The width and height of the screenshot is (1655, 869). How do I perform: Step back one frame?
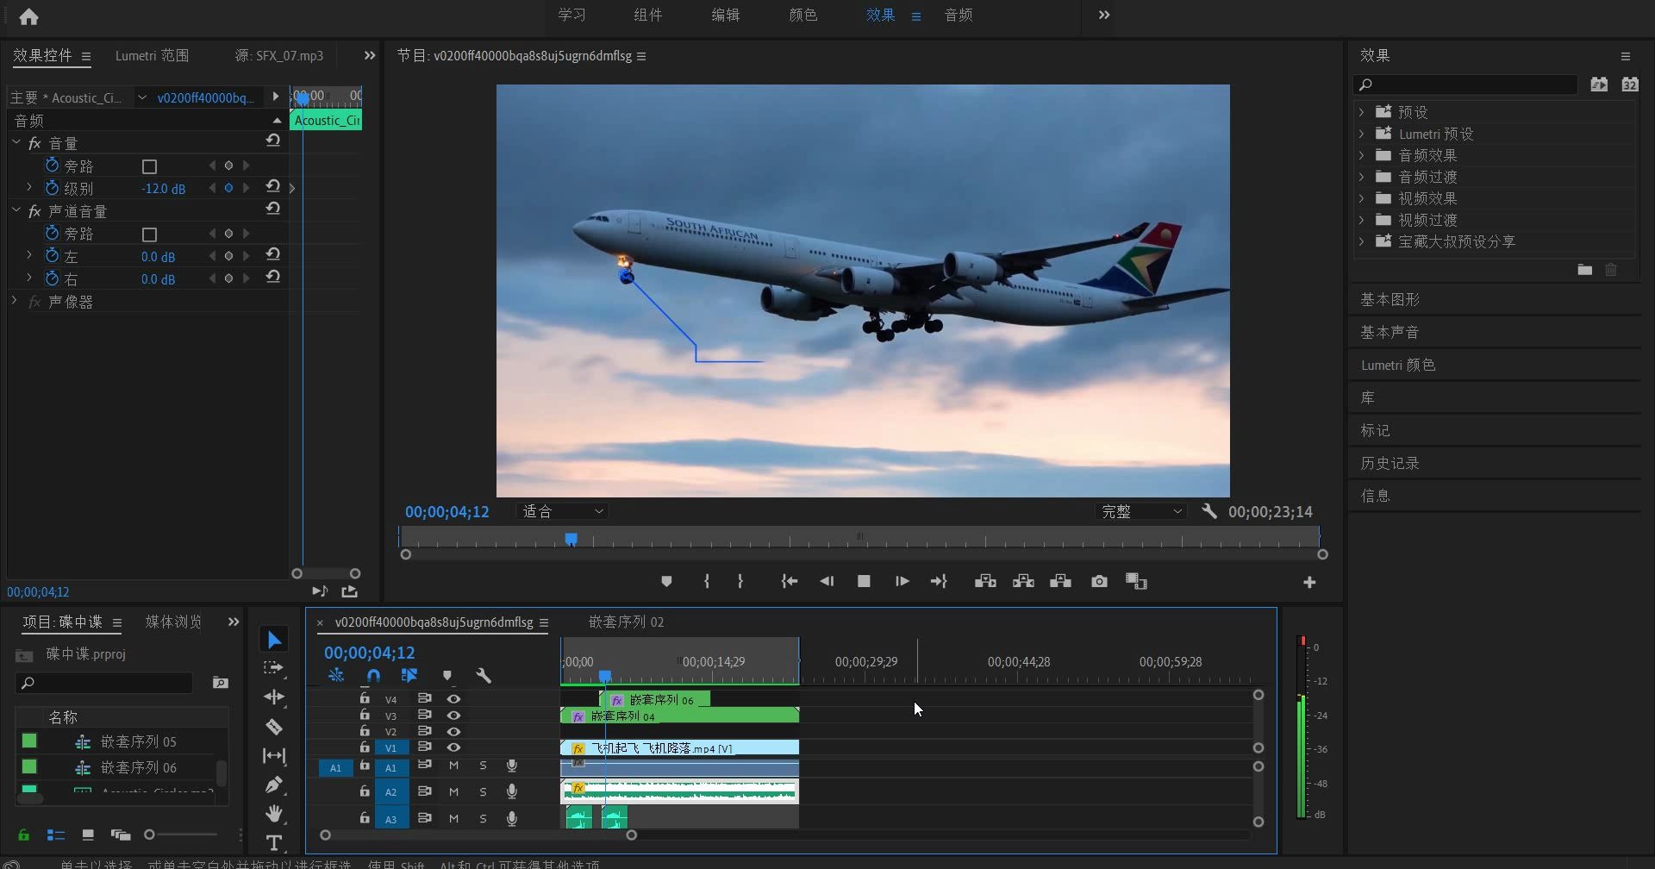coord(827,582)
